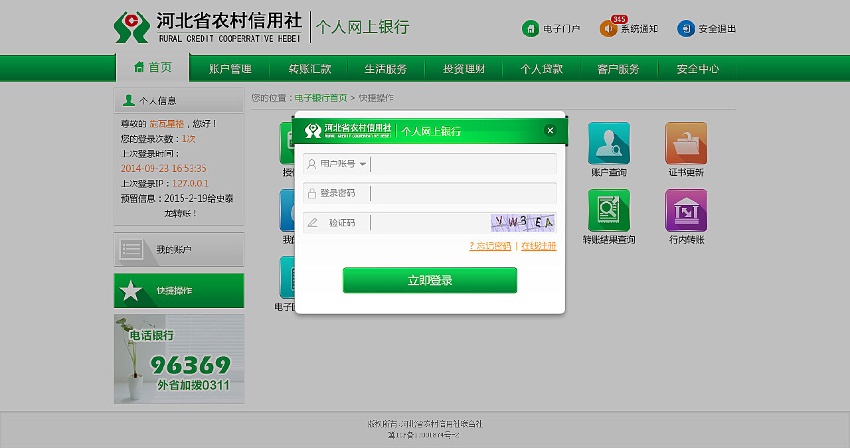Click login time 2014-09-23 16:53:35
The width and height of the screenshot is (850, 448).
click(x=163, y=169)
